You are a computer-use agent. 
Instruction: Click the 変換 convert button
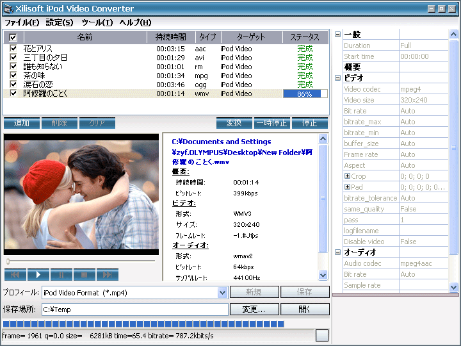tap(234, 123)
